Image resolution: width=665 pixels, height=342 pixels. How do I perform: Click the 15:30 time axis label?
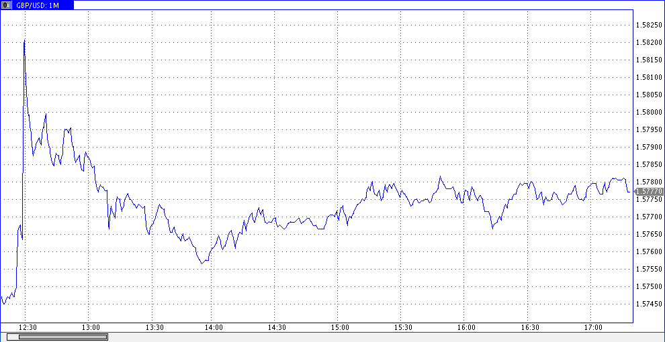coord(404,328)
